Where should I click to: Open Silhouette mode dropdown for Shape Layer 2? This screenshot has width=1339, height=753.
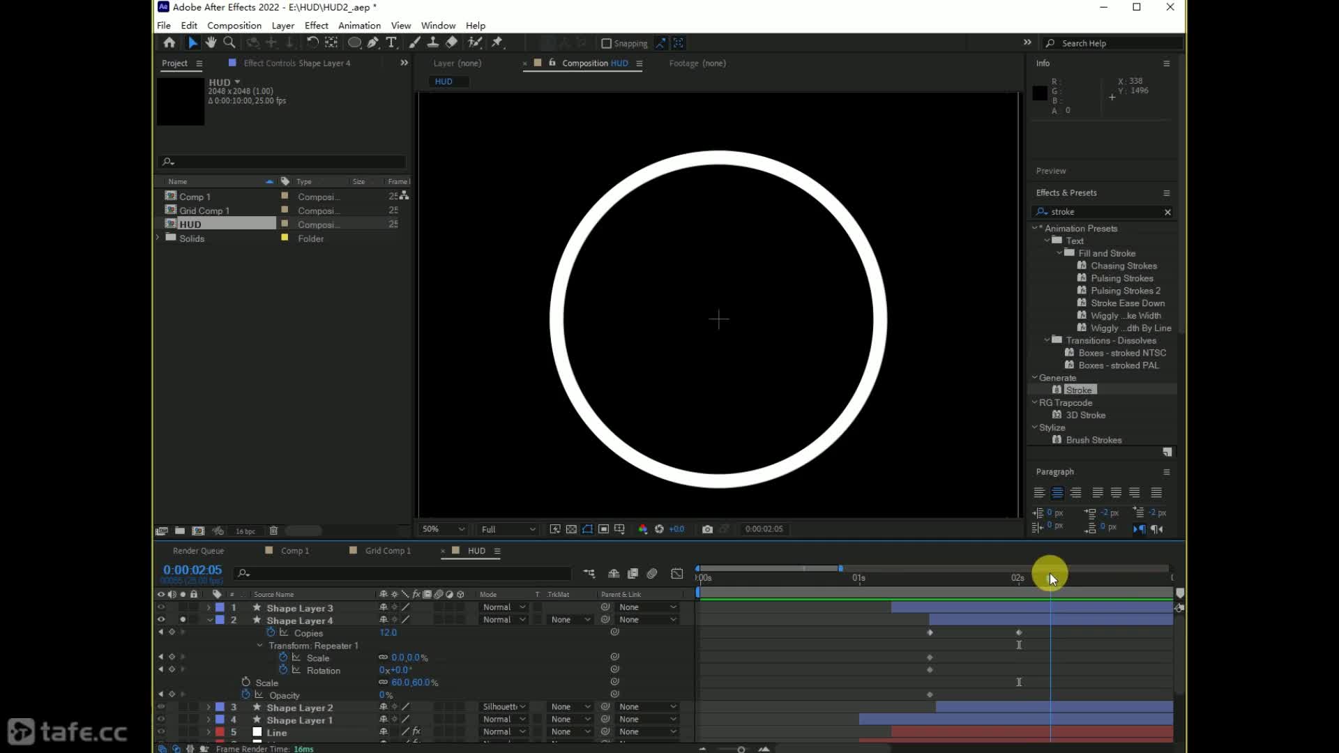(x=504, y=707)
